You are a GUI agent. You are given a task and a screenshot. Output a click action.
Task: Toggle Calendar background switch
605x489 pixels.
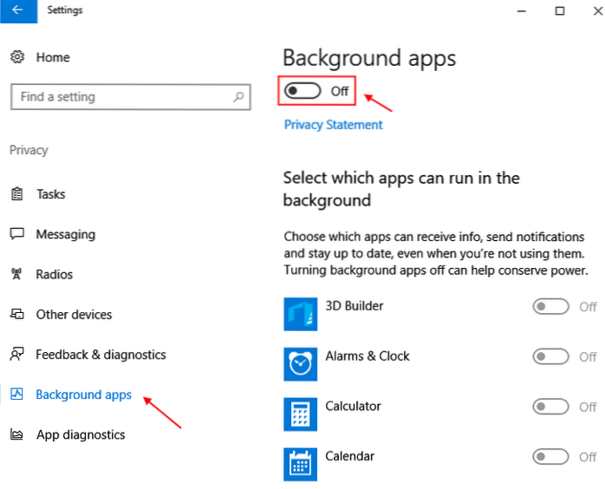pyautogui.click(x=551, y=457)
